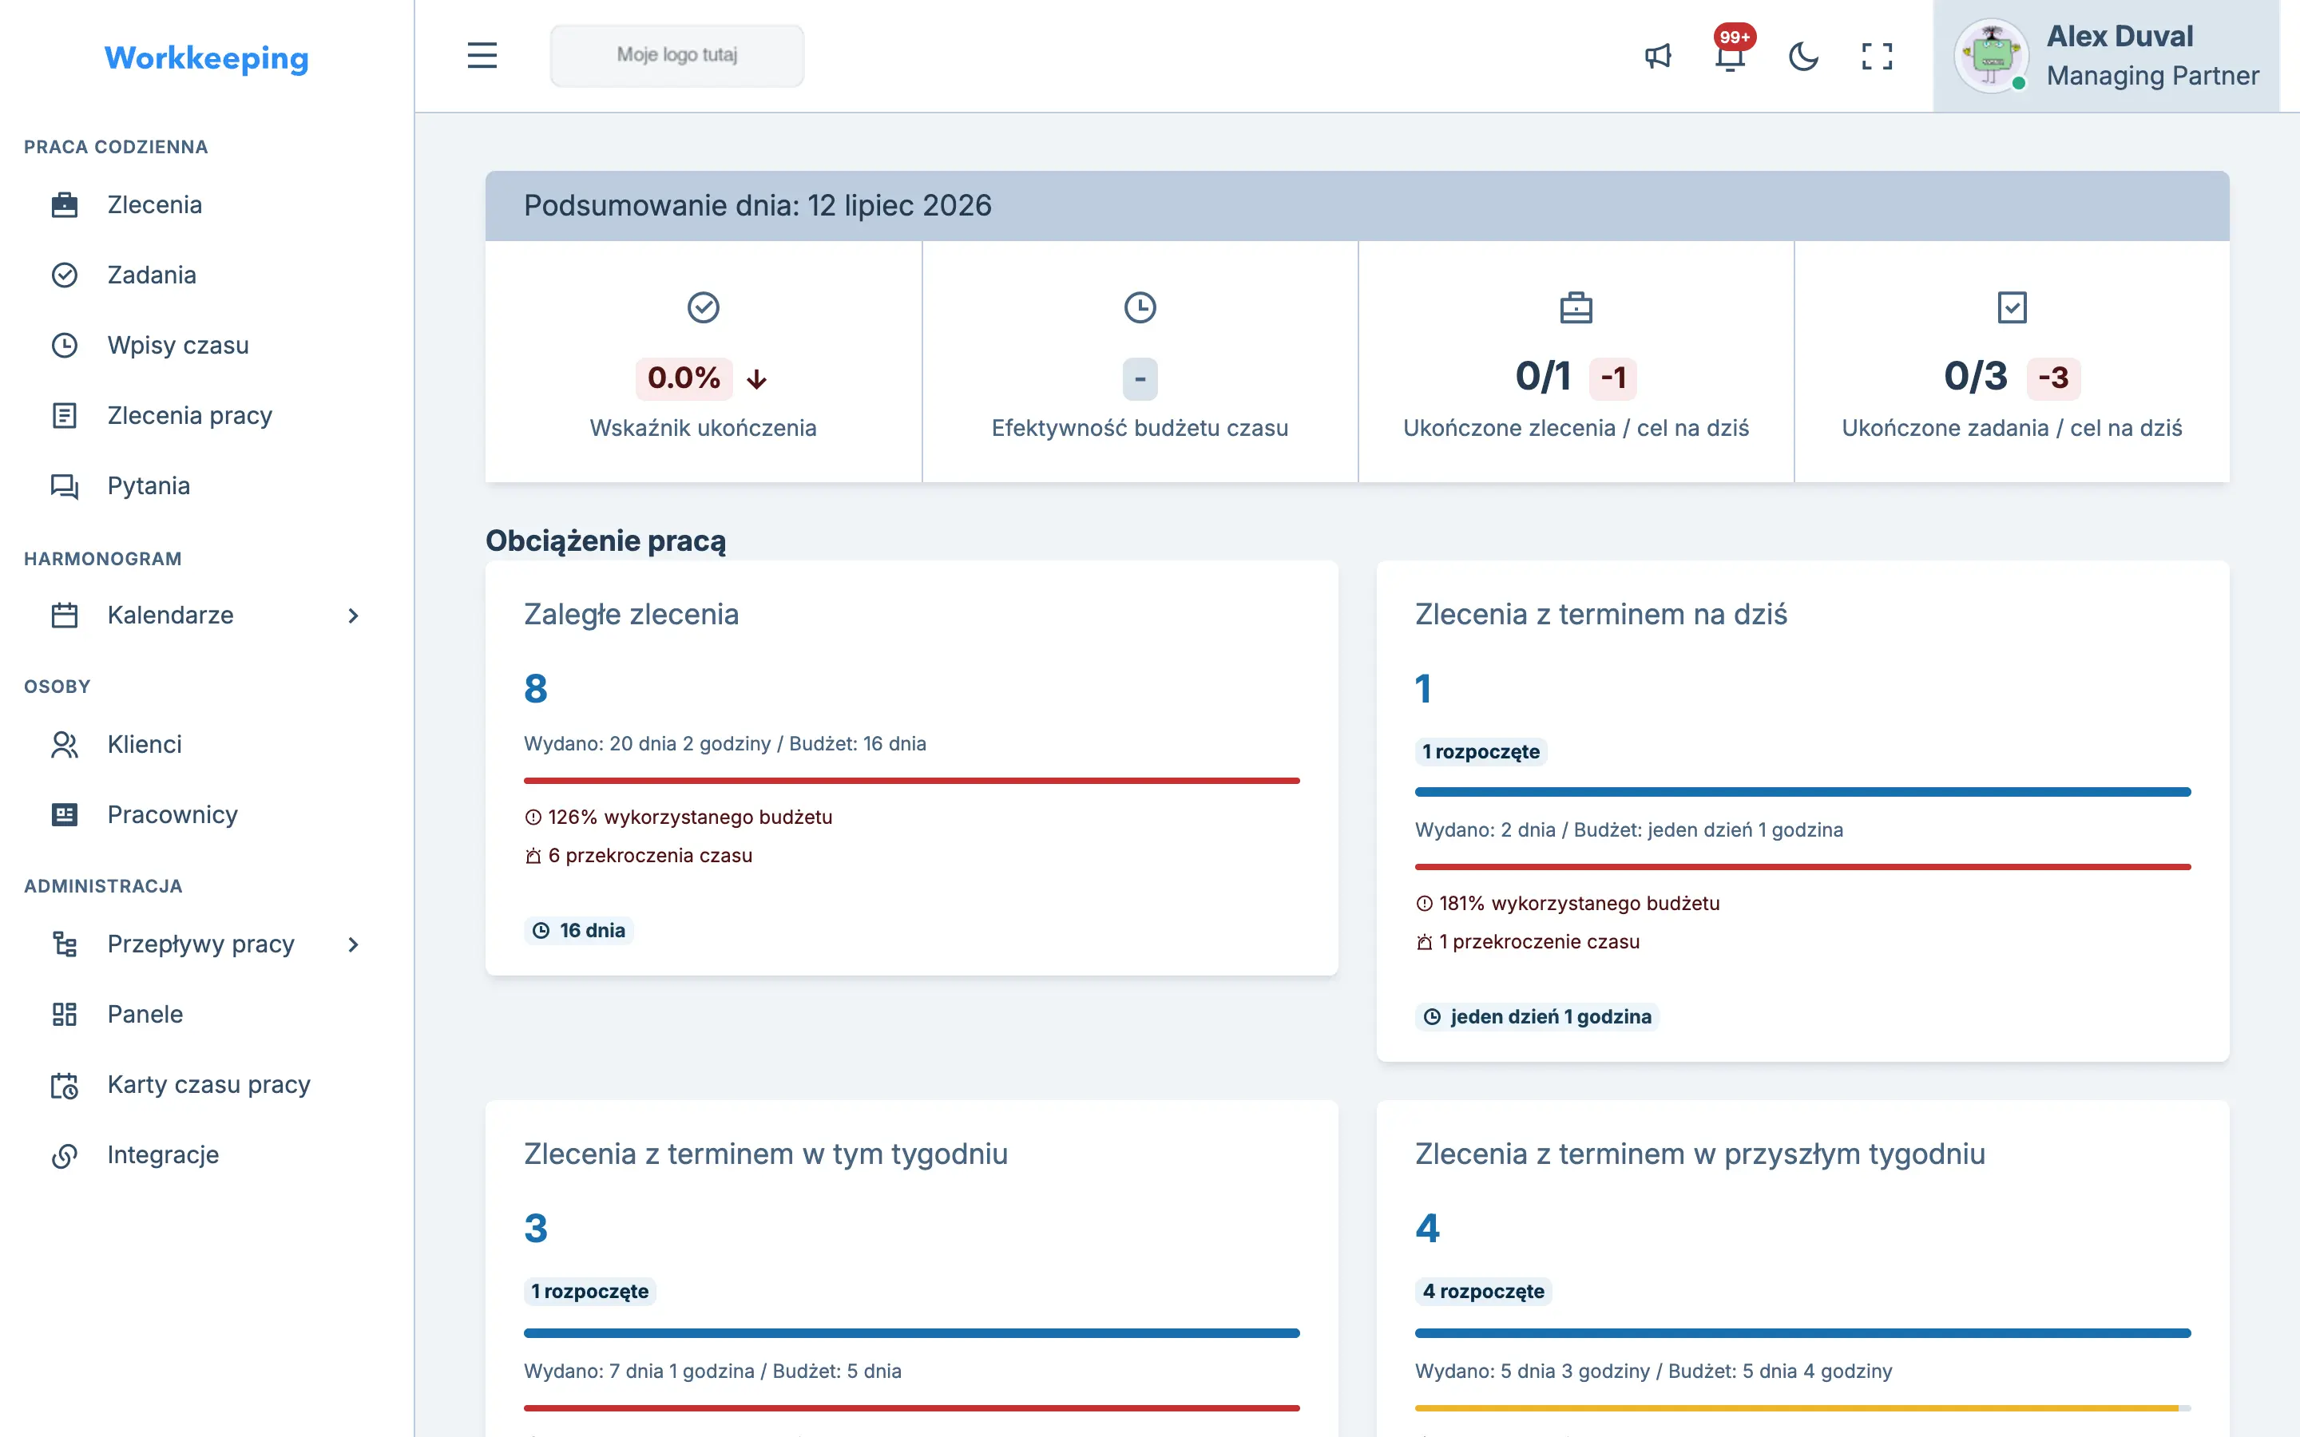Click jeden dzień 1 godzina badge
This screenshot has height=1437, width=2300.
(x=1537, y=1017)
